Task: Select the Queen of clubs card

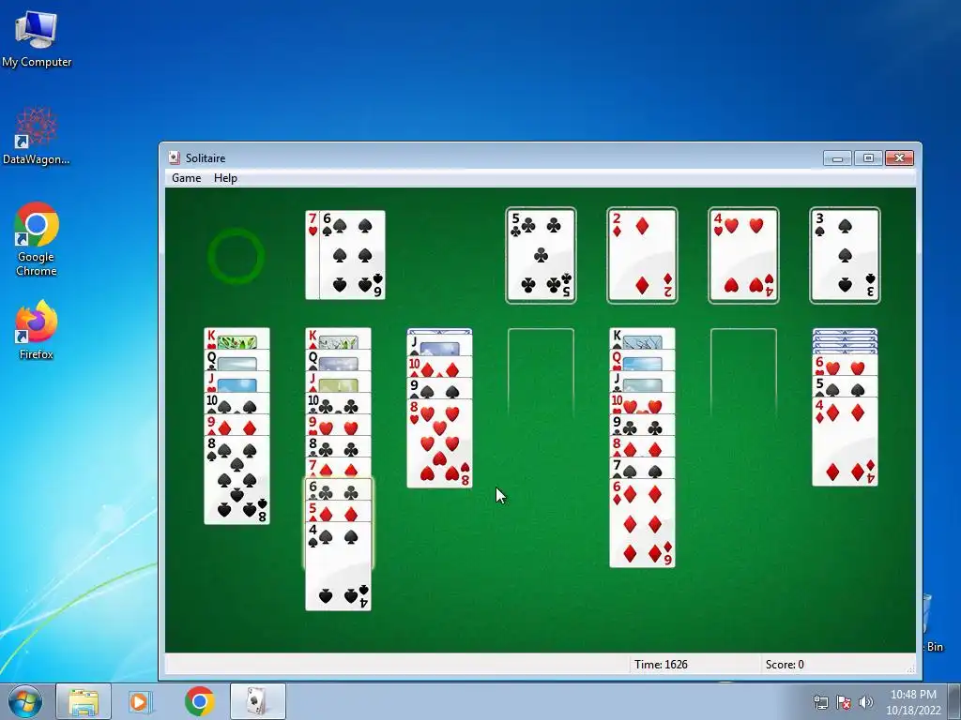Action: point(236,360)
